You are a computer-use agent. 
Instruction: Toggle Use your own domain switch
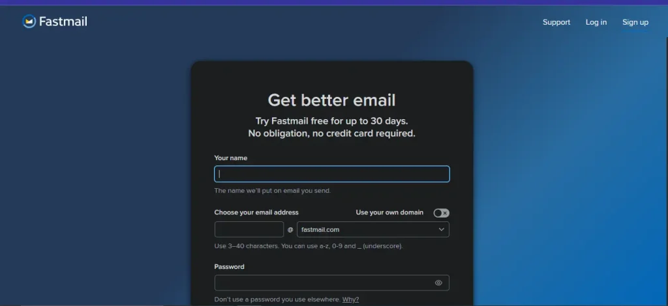442,213
